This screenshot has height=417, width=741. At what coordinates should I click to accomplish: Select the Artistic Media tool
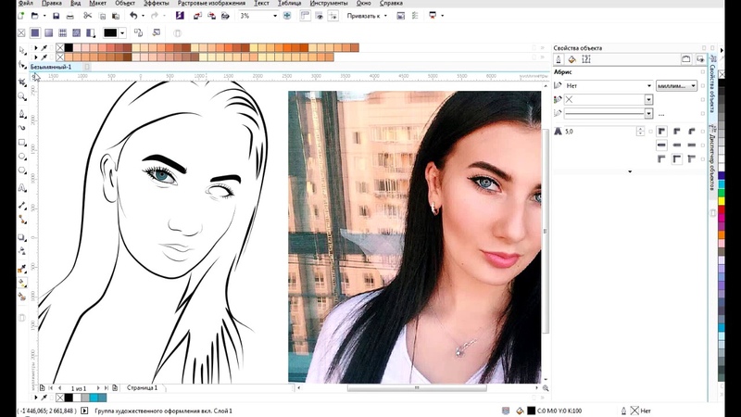21,128
